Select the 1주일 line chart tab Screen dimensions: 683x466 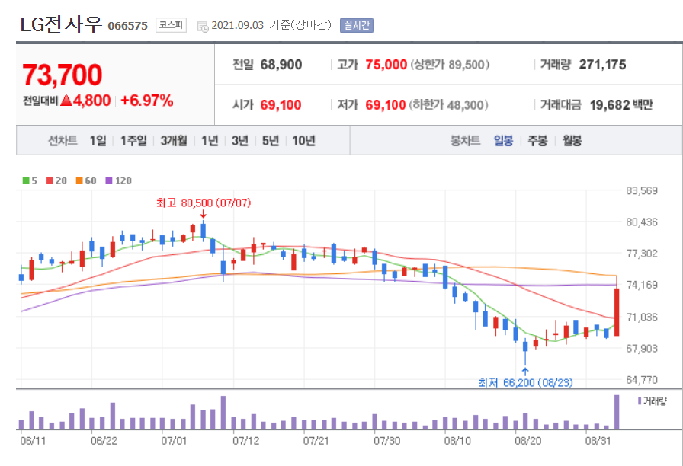click(133, 141)
